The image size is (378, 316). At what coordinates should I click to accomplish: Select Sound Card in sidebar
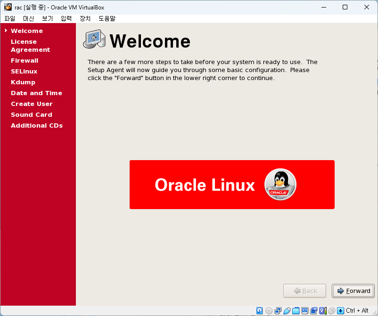pos(31,114)
